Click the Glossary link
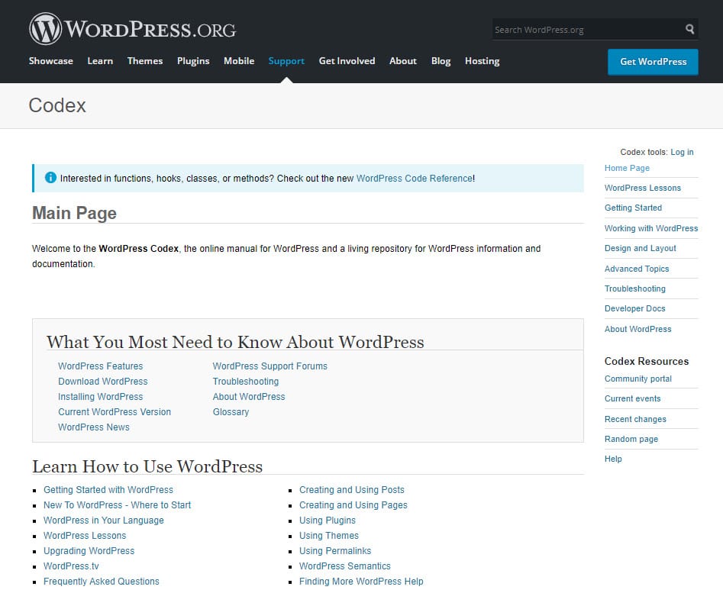 [x=231, y=411]
